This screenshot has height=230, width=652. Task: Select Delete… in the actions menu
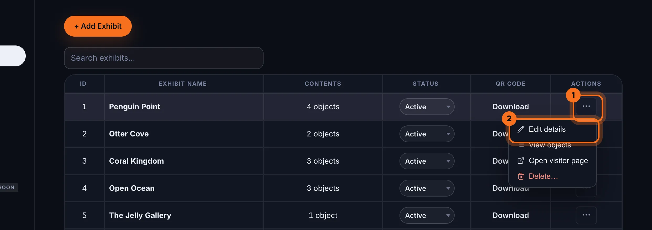click(553, 176)
